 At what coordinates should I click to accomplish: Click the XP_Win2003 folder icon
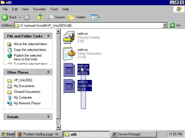pyautogui.click(x=10, y=80)
